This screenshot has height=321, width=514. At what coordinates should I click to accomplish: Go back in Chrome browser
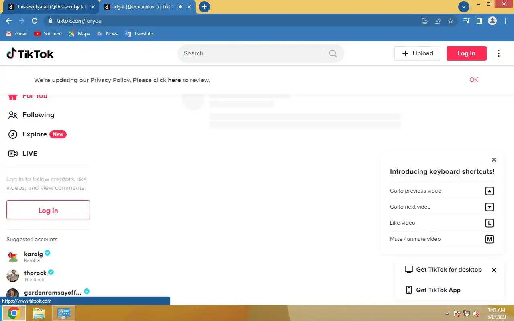pos(9,21)
